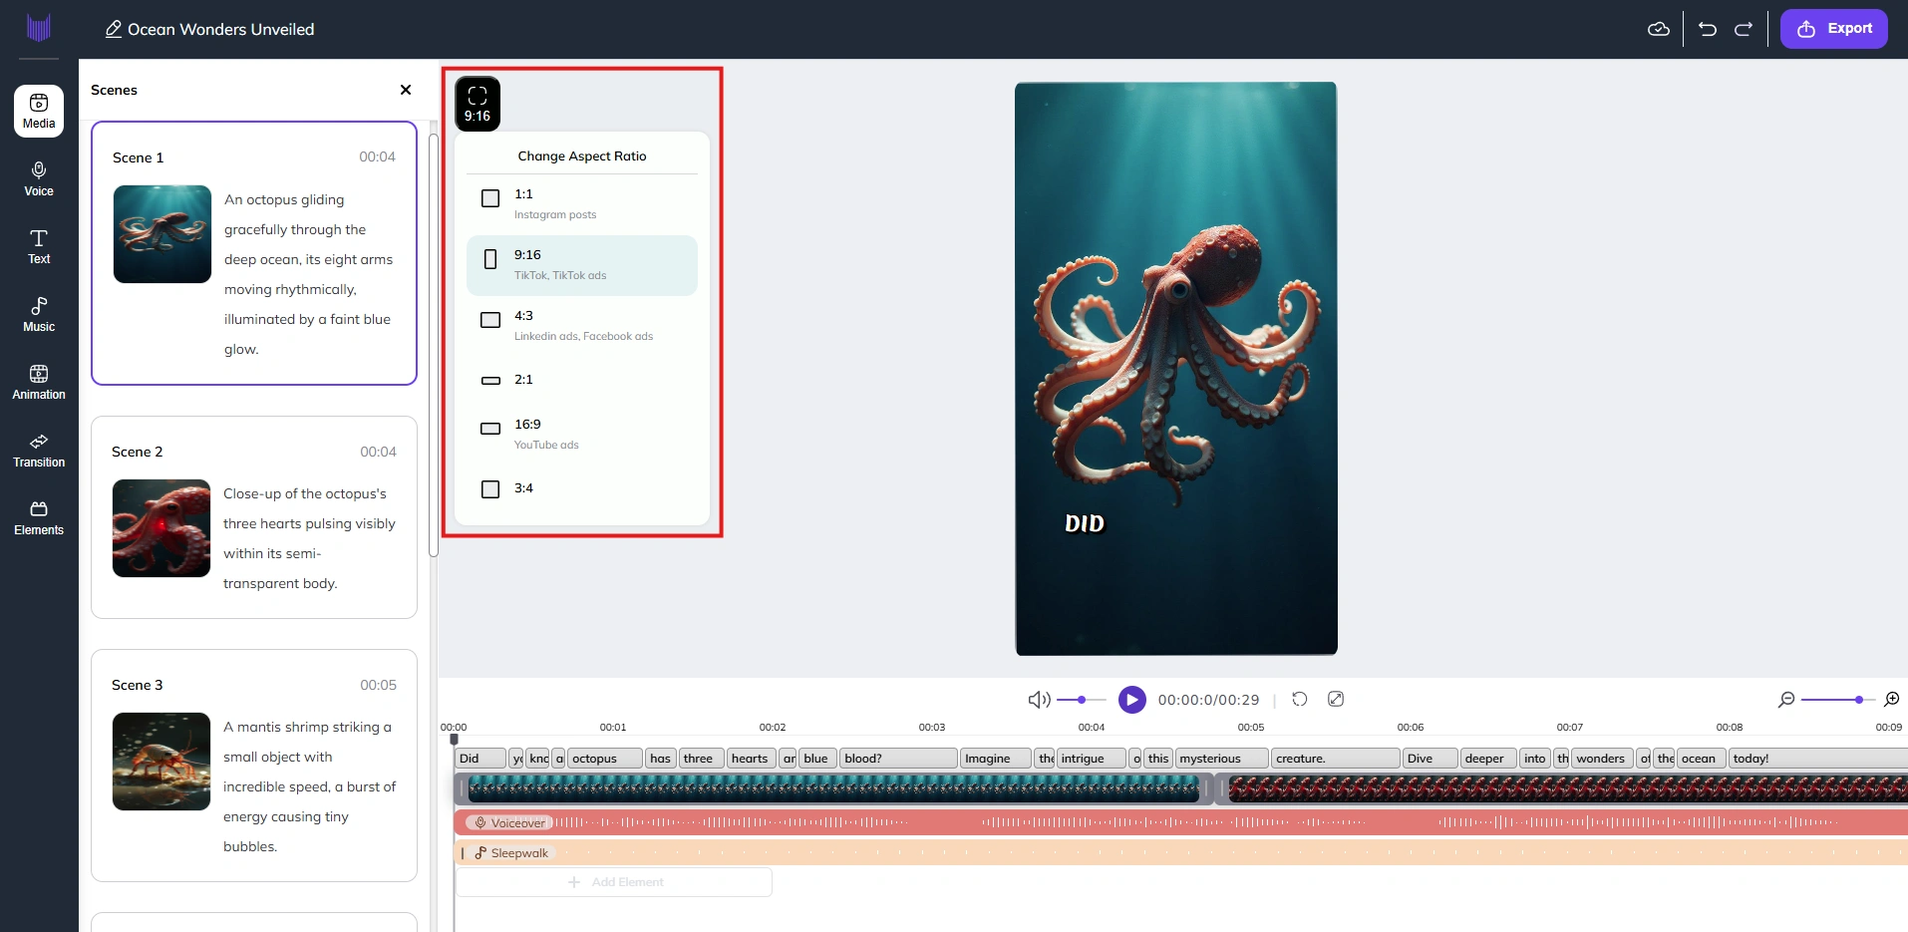Restart playback with the replay icon
Viewport: 1908px width, 932px height.
tap(1300, 699)
